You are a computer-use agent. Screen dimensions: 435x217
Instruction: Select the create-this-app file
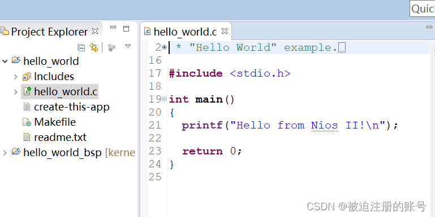pyautogui.click(x=72, y=107)
